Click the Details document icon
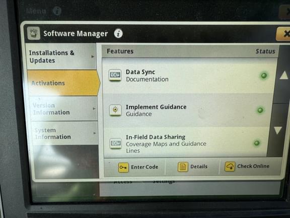 (183, 167)
